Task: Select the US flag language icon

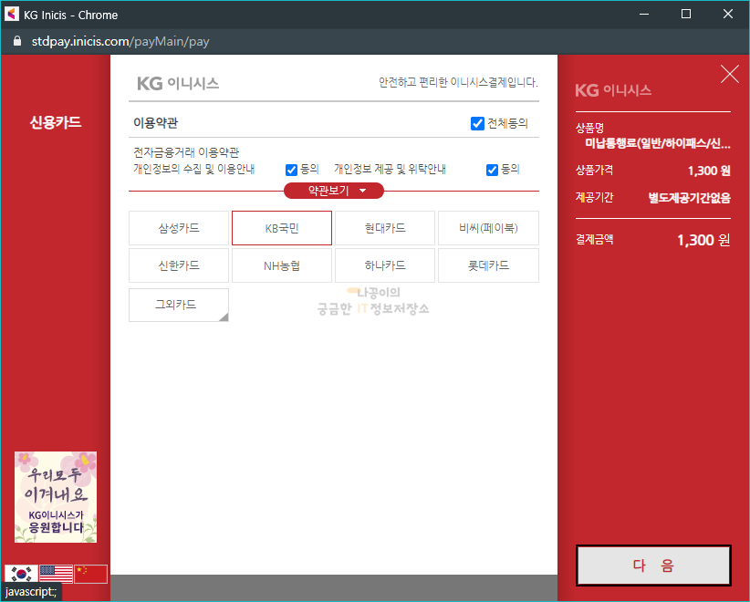Action: [56, 574]
